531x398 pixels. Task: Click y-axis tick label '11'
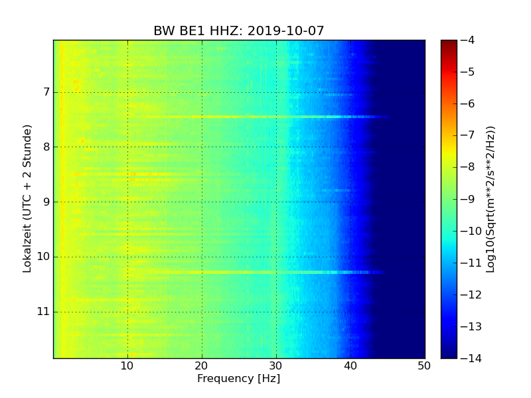pos(43,312)
